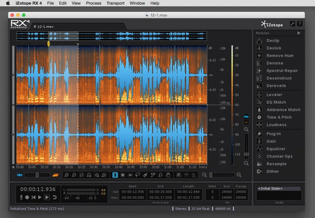
Task: Click the Record button
Action: point(27,197)
